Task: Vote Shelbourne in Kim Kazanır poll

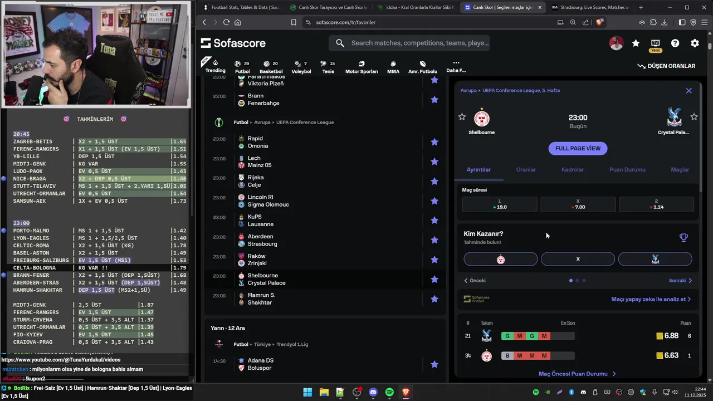Action: [x=501, y=259]
